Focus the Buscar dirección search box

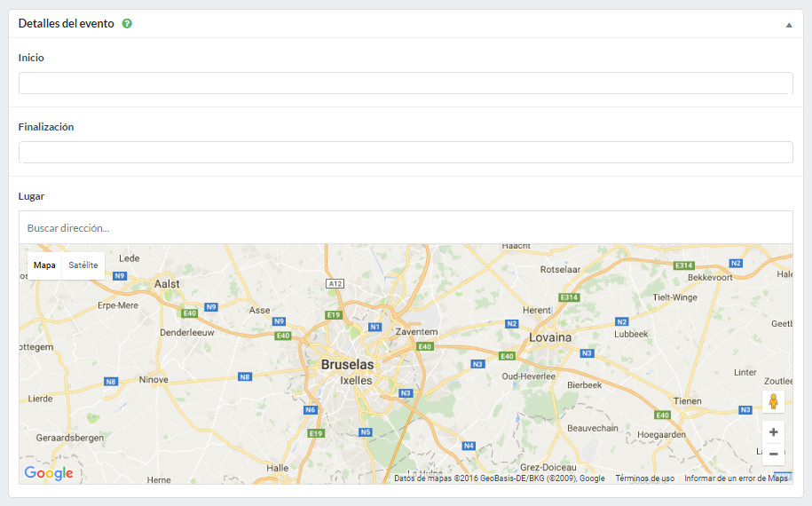406,228
